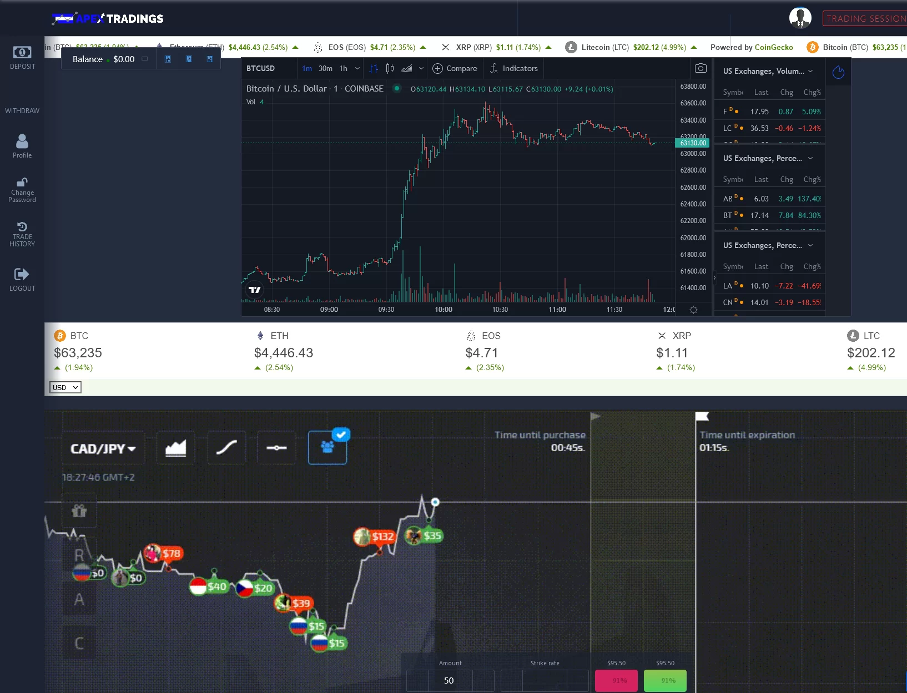Click the XRP price card
The height and width of the screenshot is (693, 907).
coord(675,351)
